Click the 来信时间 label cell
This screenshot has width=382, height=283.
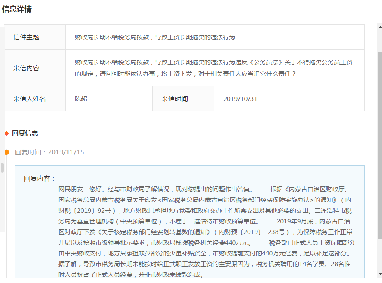(183, 99)
